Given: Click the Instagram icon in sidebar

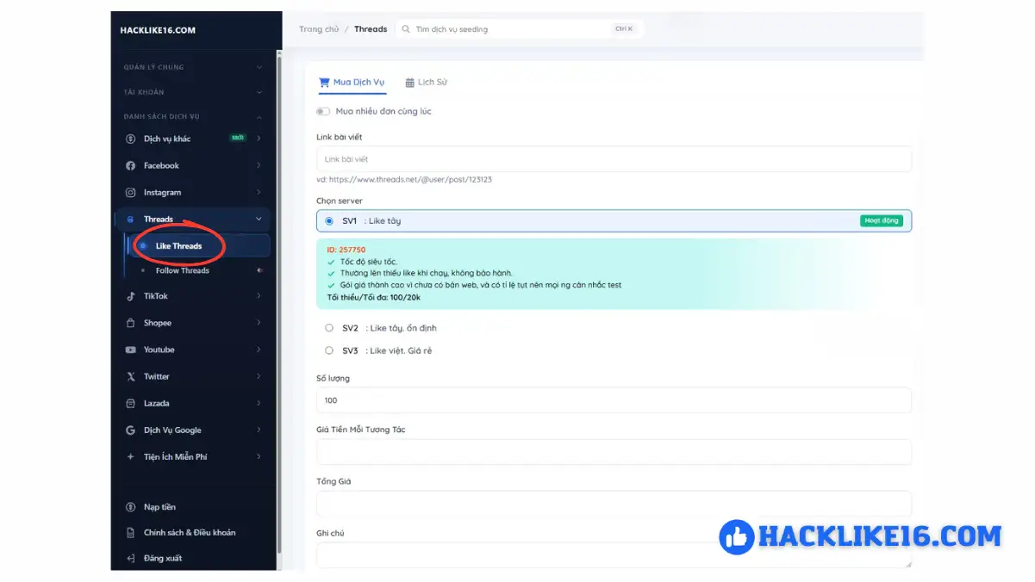Looking at the screenshot, I should 131,192.
